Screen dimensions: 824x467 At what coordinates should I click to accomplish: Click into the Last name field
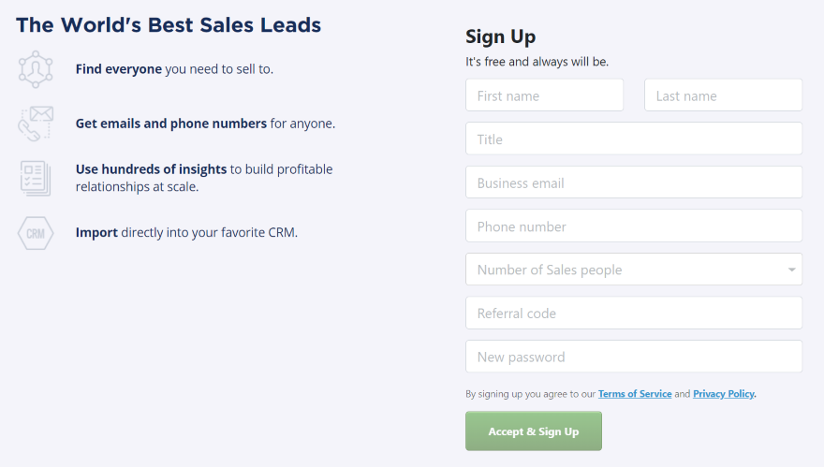point(723,95)
